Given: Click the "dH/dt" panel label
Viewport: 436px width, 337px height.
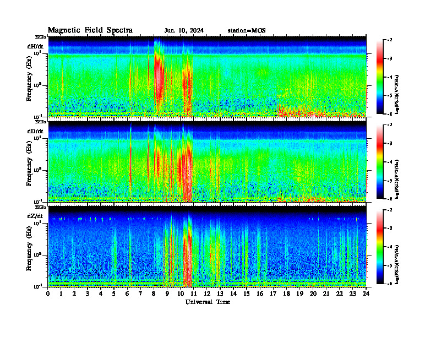Looking at the screenshot, I should point(35,46).
